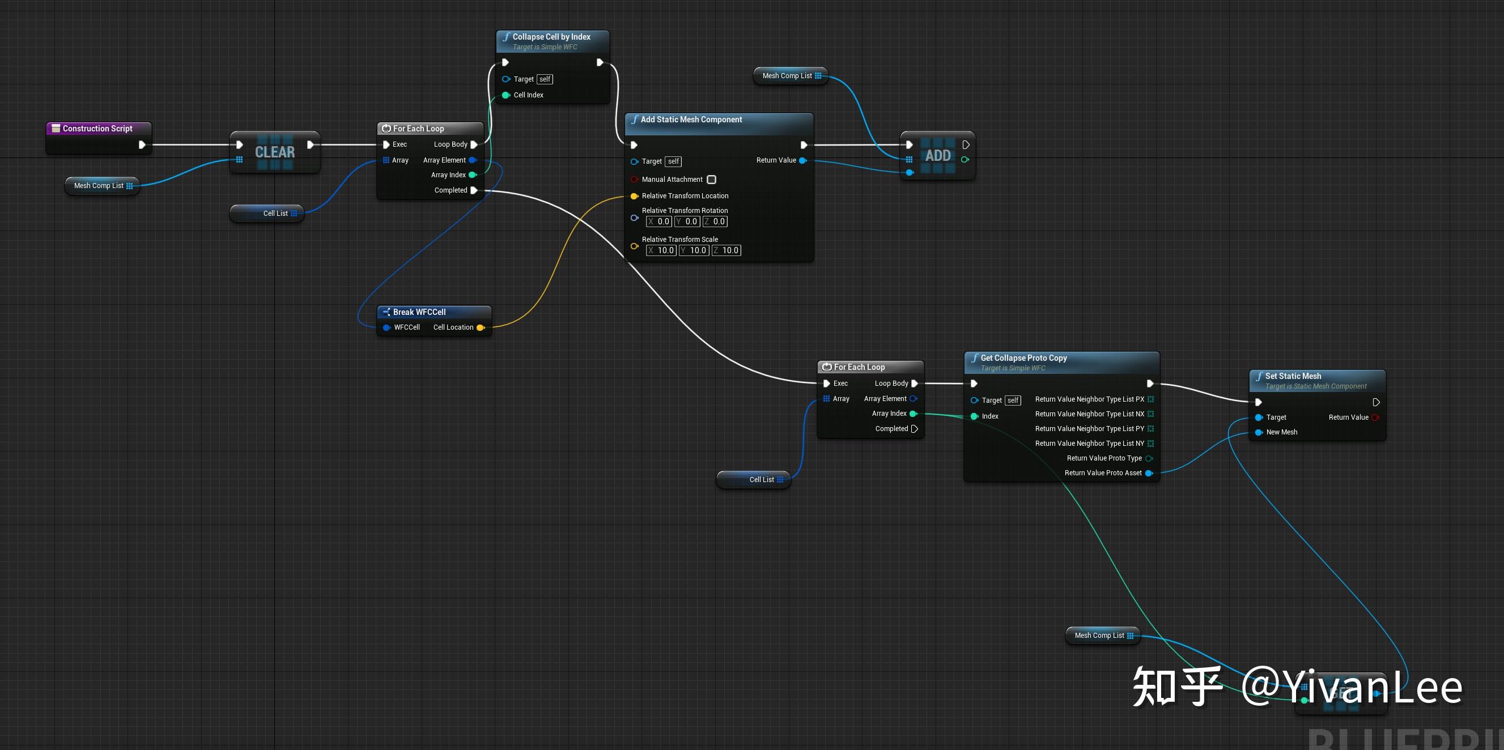Edit Relative Transform Scale Y value field
The image size is (1504, 750).
[x=695, y=250]
